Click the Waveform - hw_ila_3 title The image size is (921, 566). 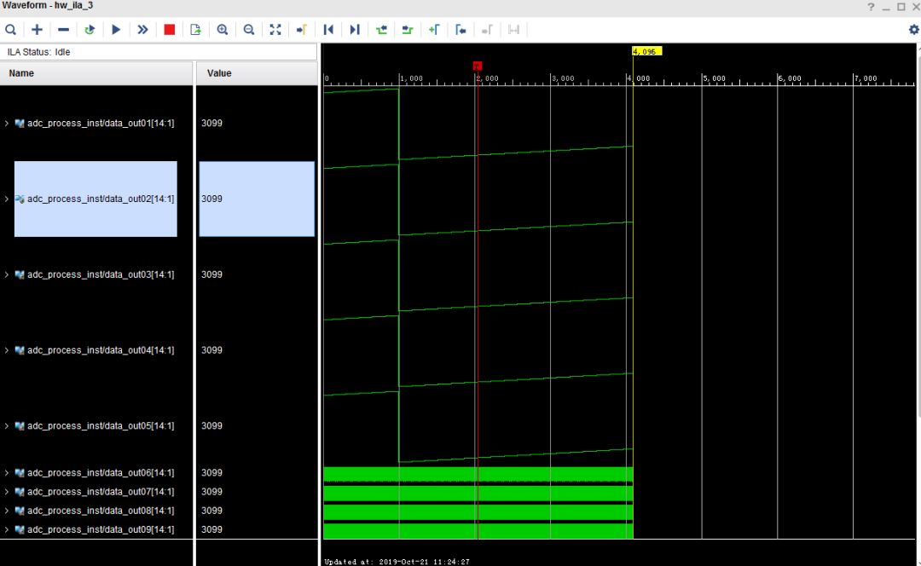[x=48, y=5]
